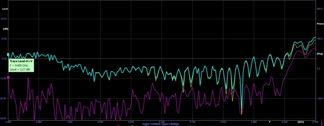This screenshot has height=126, width=324.
Task: Click the 2.640 frequency axis label
Action: point(131,122)
